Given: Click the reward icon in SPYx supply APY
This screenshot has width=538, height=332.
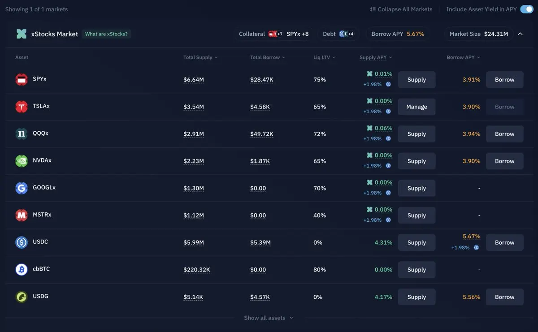Looking at the screenshot, I should (388, 84).
